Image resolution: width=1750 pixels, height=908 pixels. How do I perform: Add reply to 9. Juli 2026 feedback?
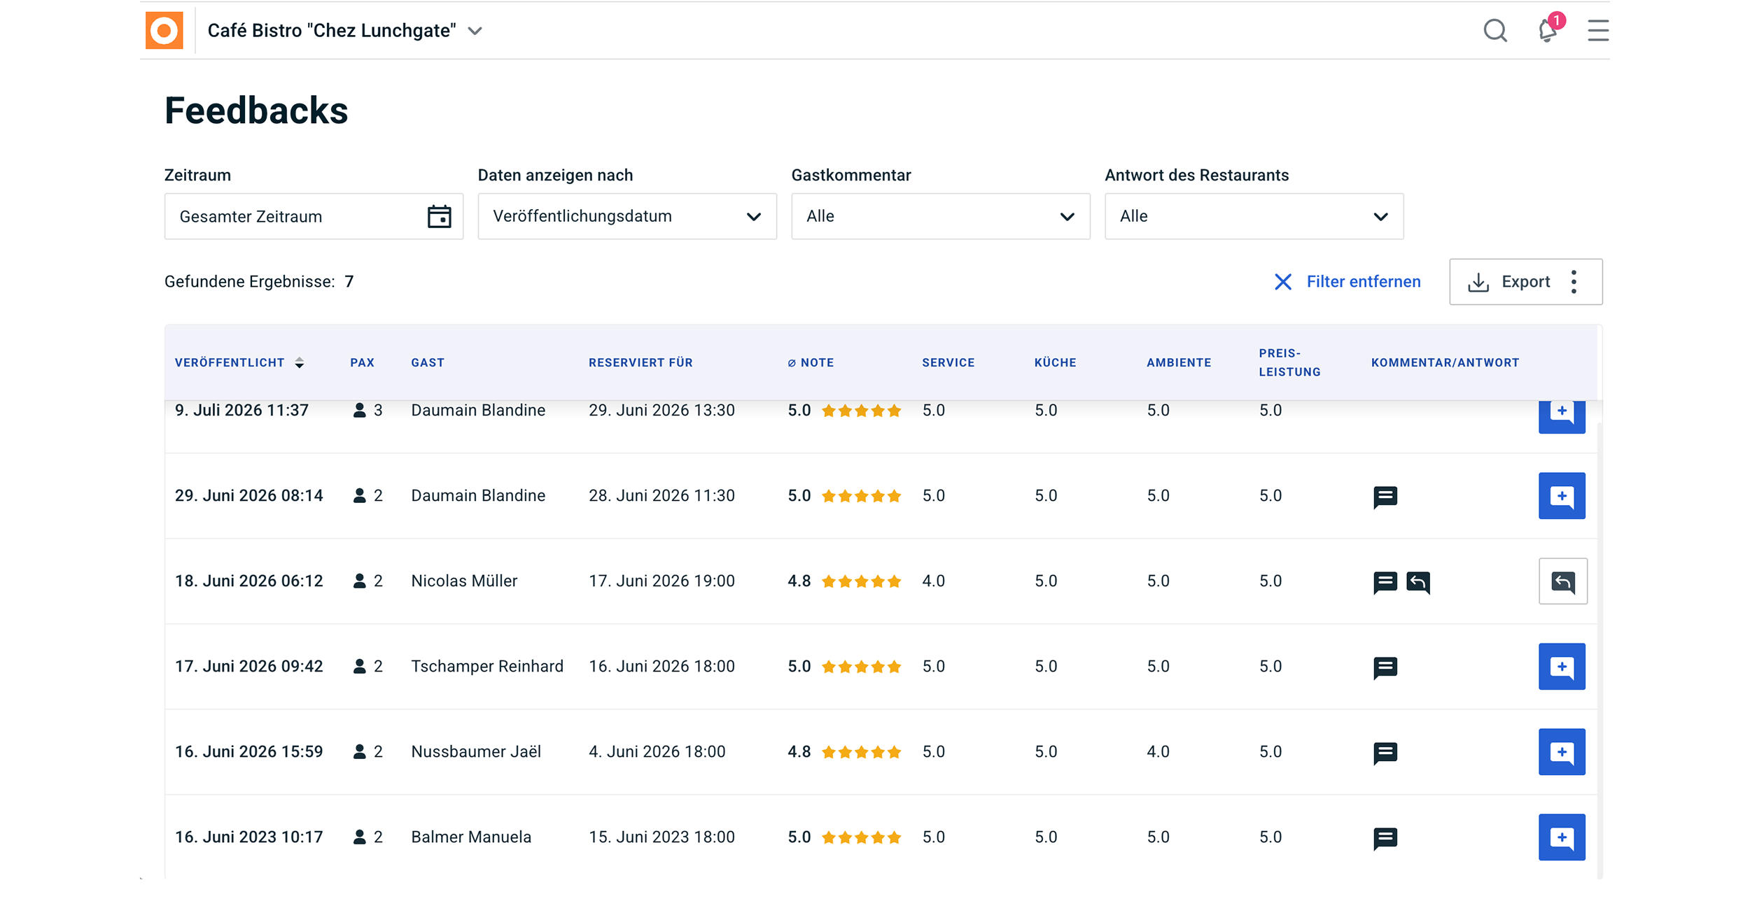(1562, 416)
